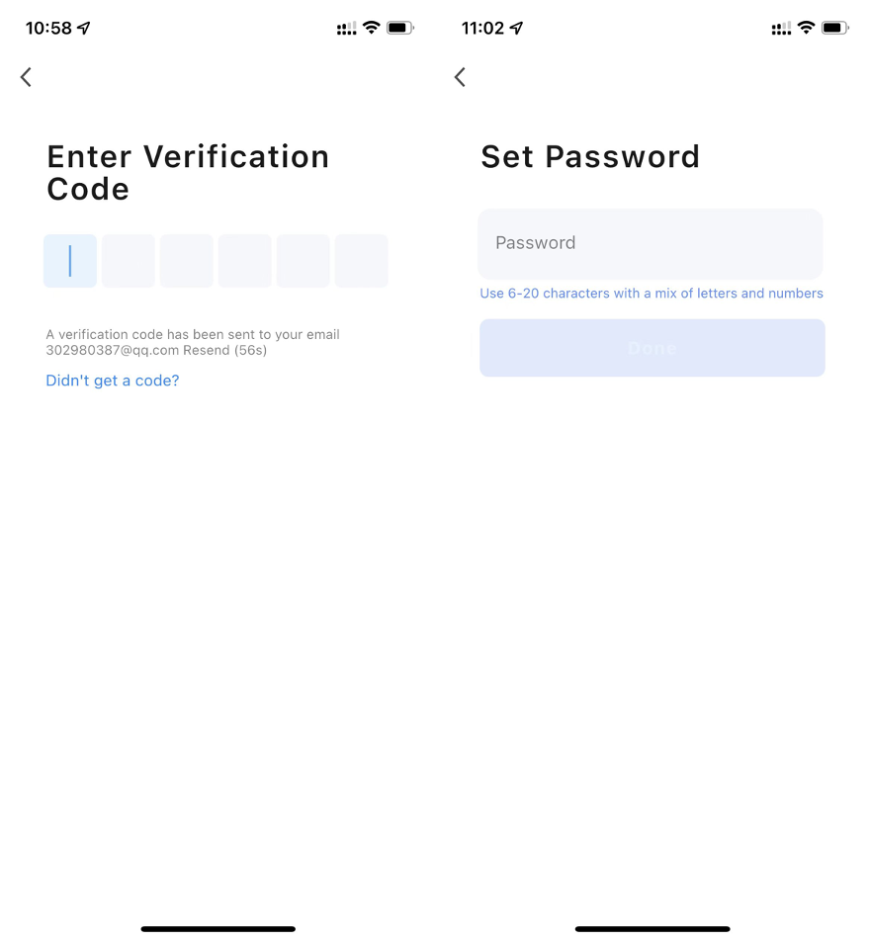Tap the right screen Wi-Fi icon
The width and height of the screenshot is (870, 941).
(x=806, y=28)
